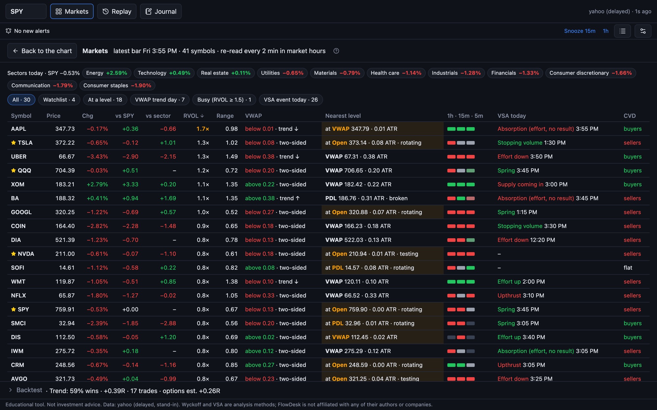657x410 pixels.
Task: Select the Materials sector chip
Action: [x=337, y=73]
